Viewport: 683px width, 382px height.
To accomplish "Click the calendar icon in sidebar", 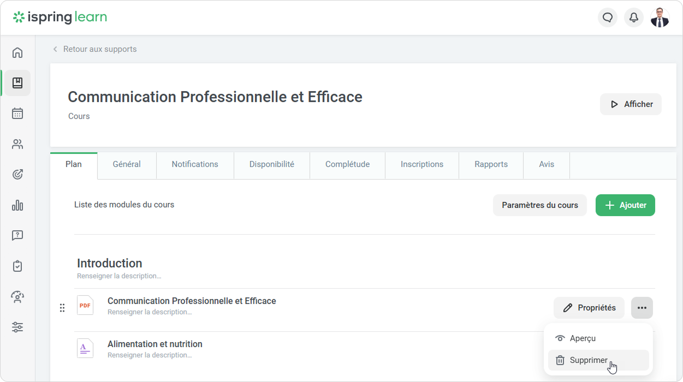I will pos(17,114).
